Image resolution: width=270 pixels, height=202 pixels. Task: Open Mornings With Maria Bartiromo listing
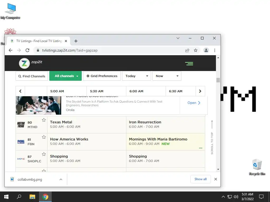(166, 142)
